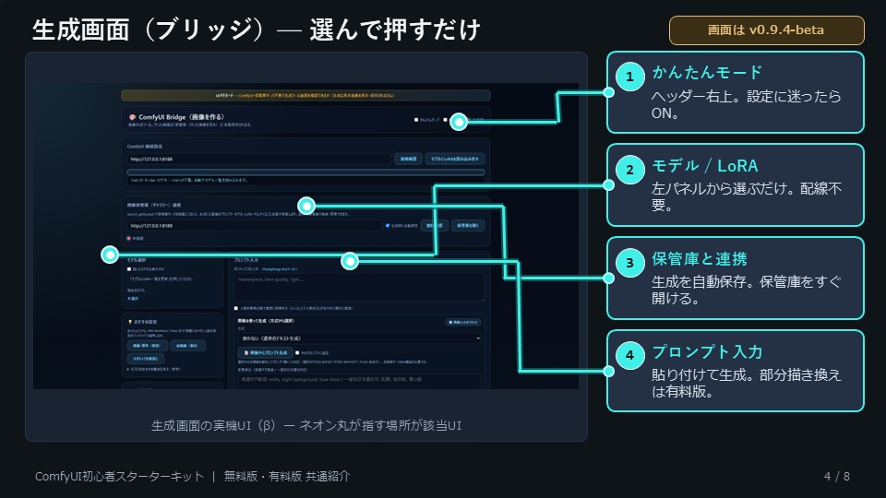Tick the checkbox under モデル選択 heading
Viewport: 886px width, 498px height.
(x=129, y=269)
